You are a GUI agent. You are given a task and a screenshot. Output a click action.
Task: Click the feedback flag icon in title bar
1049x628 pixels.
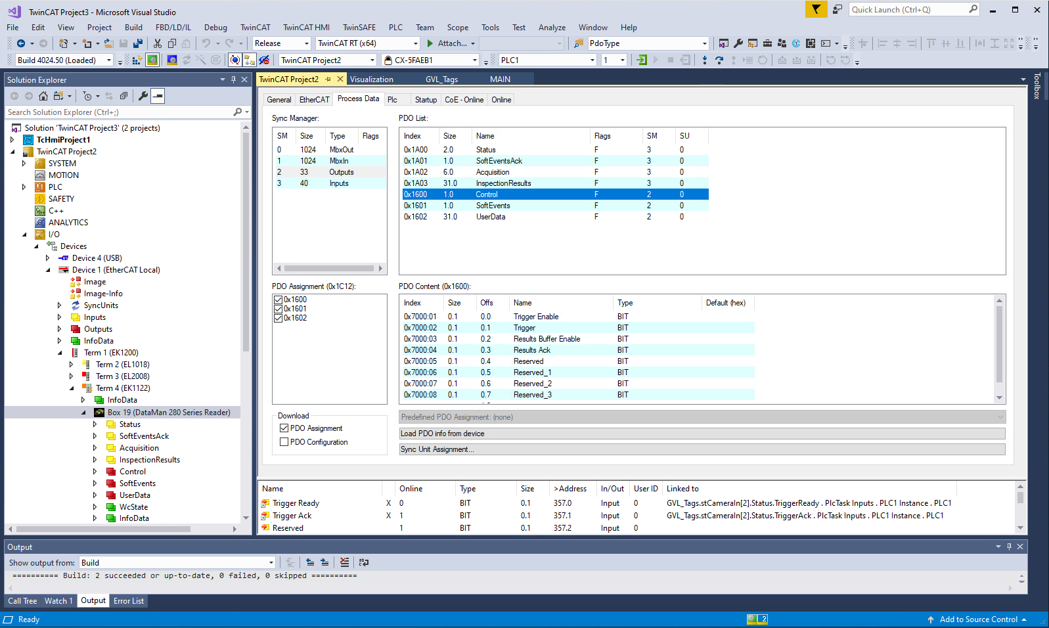click(x=816, y=9)
